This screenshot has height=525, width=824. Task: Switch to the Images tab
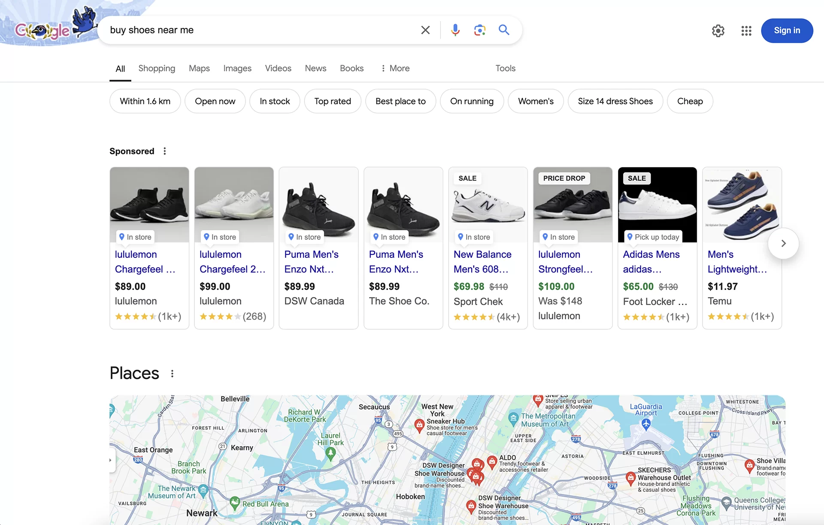(237, 68)
